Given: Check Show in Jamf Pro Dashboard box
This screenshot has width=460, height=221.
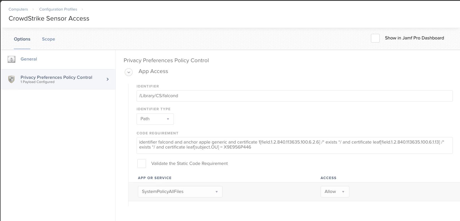Looking at the screenshot, I should pyautogui.click(x=375, y=38).
